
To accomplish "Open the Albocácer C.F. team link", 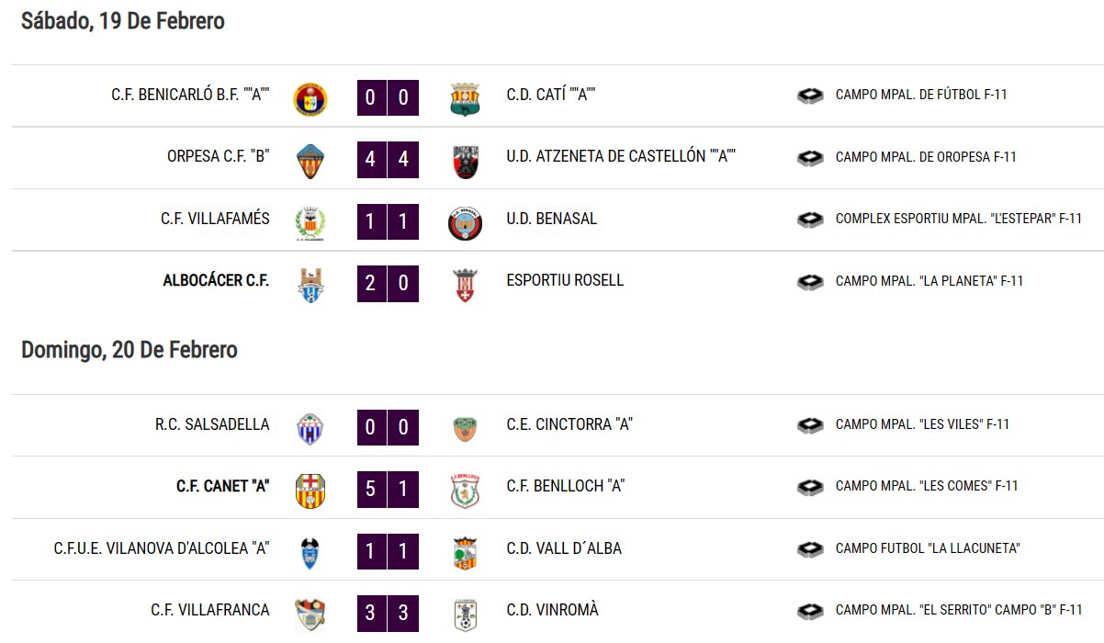I will tap(216, 280).
